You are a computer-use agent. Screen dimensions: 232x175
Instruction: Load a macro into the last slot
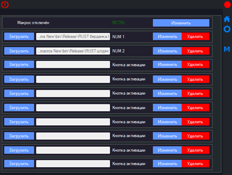[x=19, y=163]
